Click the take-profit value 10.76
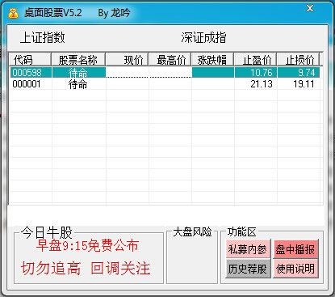 (x=262, y=73)
